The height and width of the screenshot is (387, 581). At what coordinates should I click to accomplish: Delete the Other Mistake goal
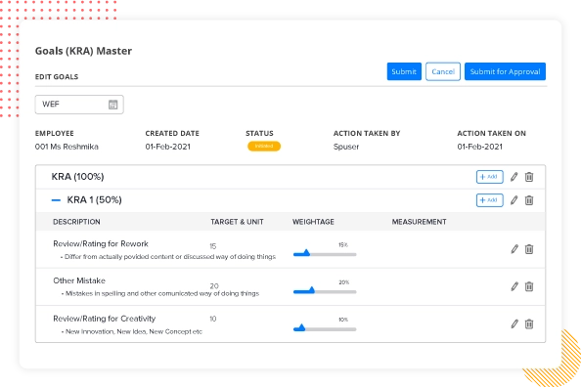tap(529, 286)
